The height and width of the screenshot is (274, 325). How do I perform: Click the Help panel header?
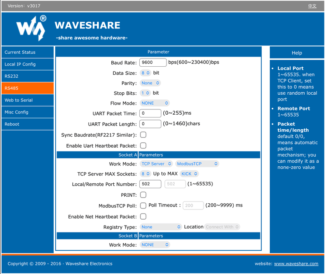[297, 53]
